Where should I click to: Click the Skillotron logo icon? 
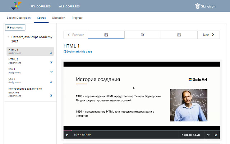pyautogui.click(x=198, y=6)
